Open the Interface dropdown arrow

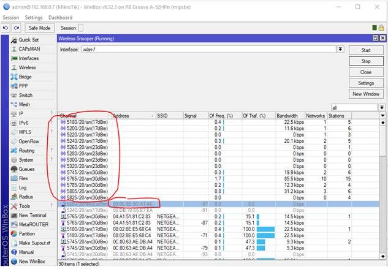[x=340, y=49]
